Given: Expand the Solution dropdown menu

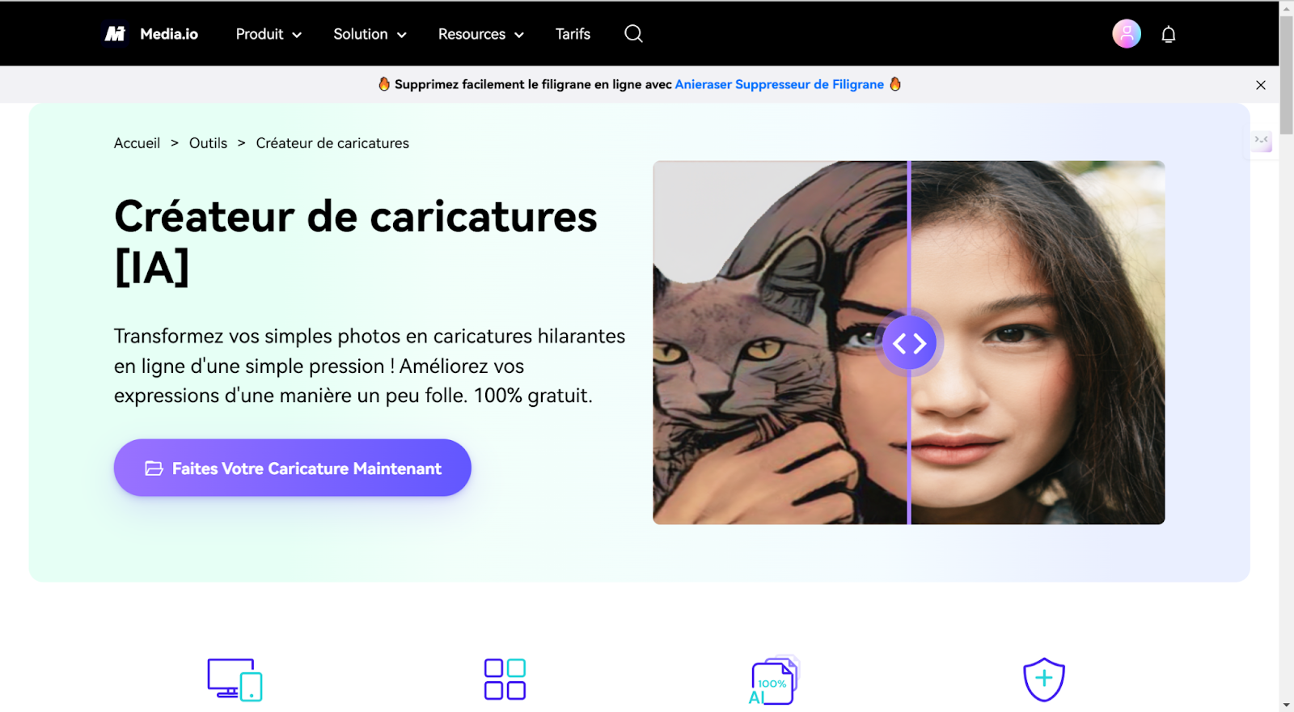Looking at the screenshot, I should pyautogui.click(x=370, y=34).
